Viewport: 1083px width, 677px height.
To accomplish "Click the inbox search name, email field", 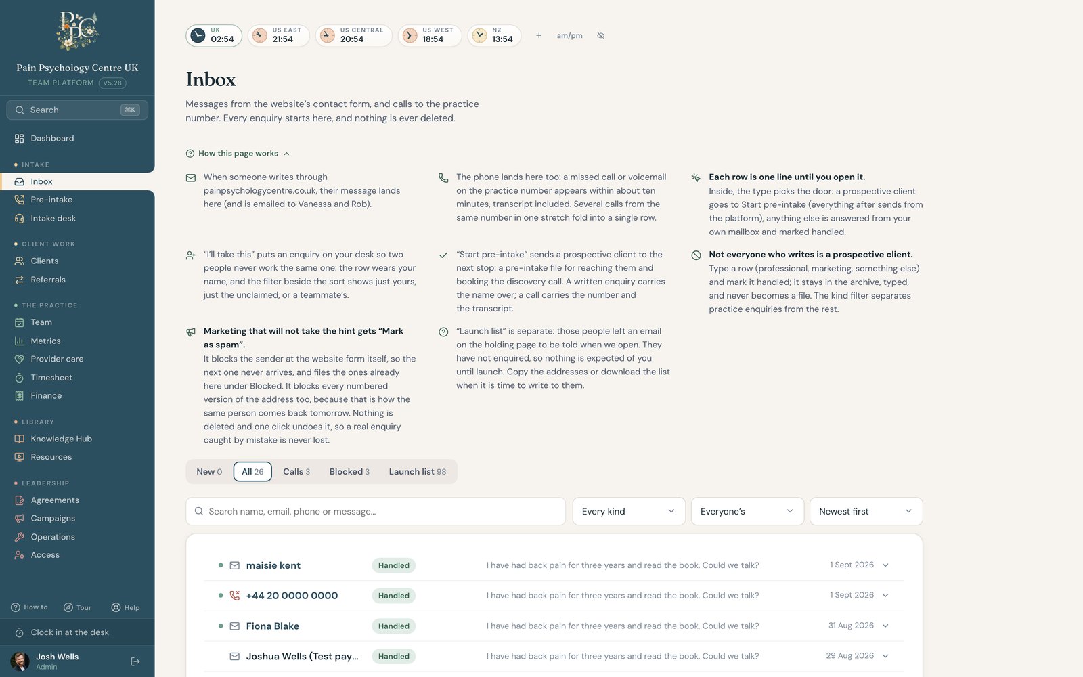I will point(376,512).
